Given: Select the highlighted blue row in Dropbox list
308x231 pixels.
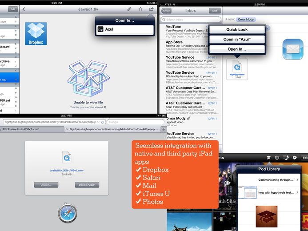Looking at the screenshot, I should tap(10, 78).
